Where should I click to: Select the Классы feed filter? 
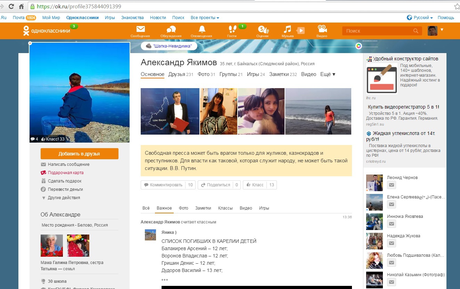coord(225,208)
